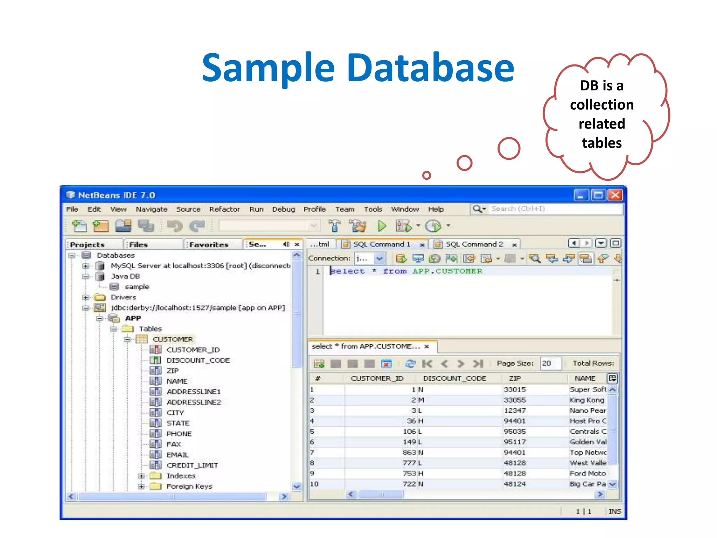Click the Profile Project clock icon
Screen dimensions: 717x538
[433, 226]
